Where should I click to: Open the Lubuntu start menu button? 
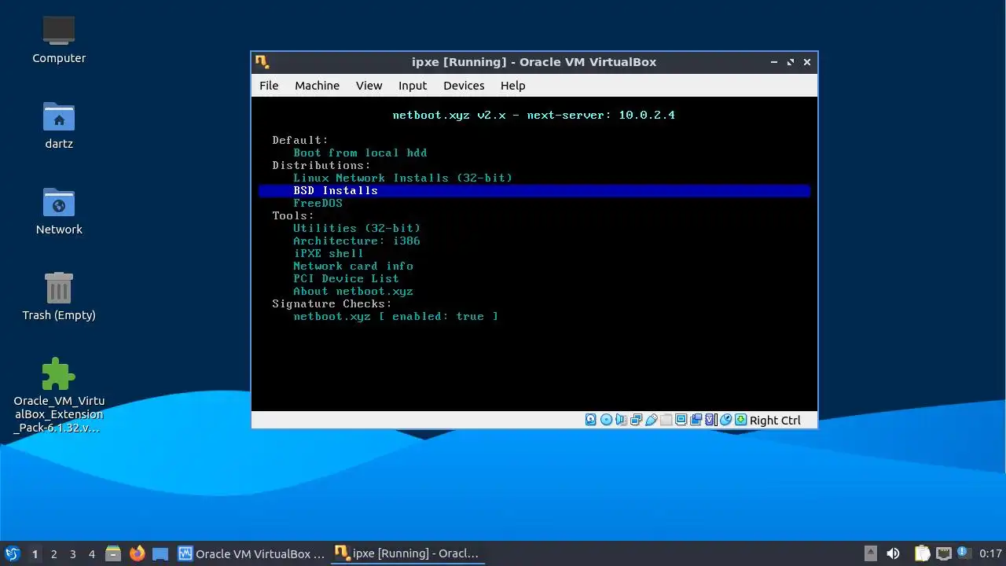click(x=12, y=553)
